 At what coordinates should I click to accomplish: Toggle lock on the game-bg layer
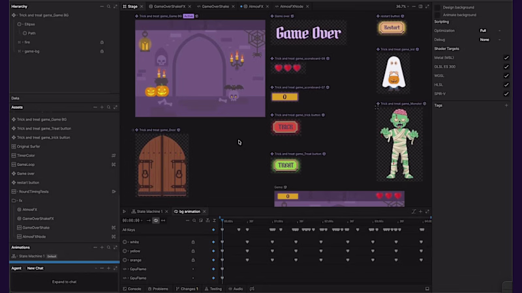pyautogui.click(x=102, y=51)
